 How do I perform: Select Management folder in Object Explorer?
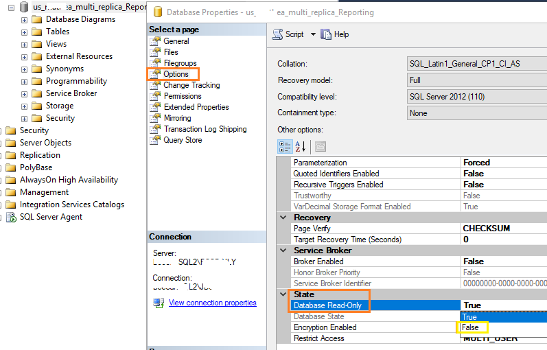click(x=45, y=192)
